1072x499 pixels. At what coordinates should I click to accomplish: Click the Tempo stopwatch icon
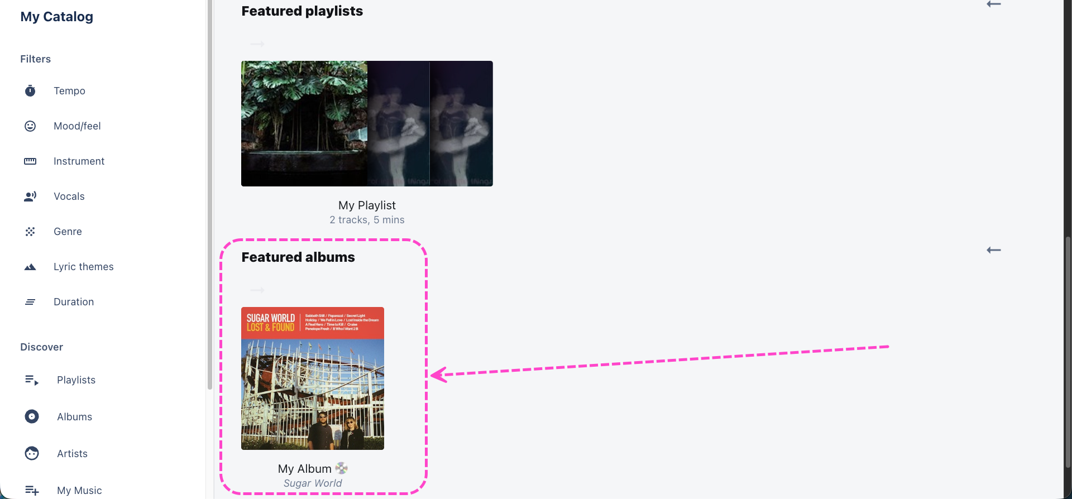click(30, 90)
